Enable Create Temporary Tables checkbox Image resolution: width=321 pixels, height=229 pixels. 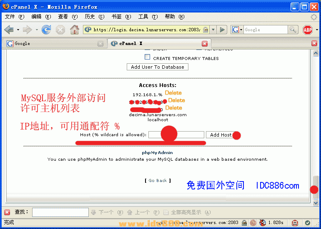147,57
